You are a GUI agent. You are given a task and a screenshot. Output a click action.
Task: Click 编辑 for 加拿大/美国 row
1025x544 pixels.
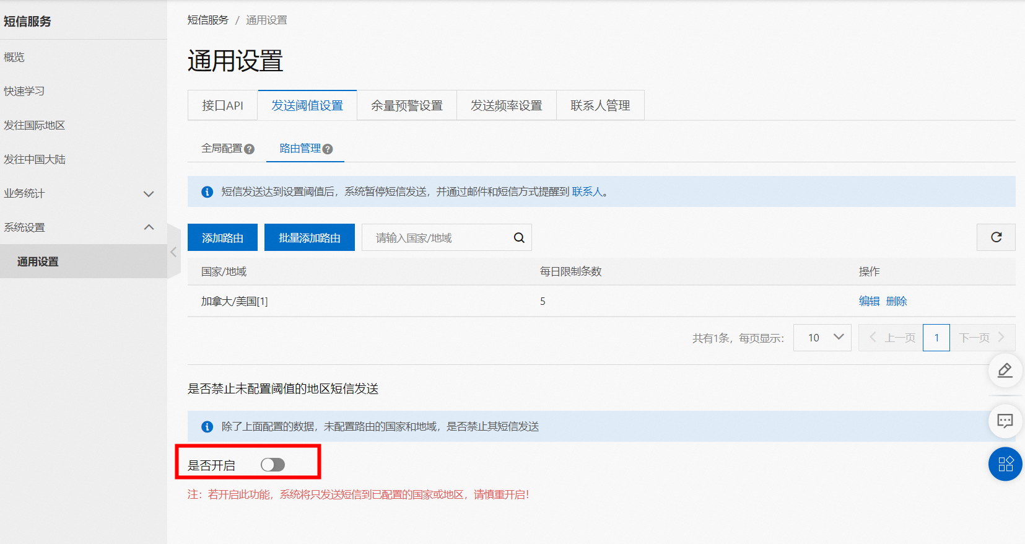(870, 301)
